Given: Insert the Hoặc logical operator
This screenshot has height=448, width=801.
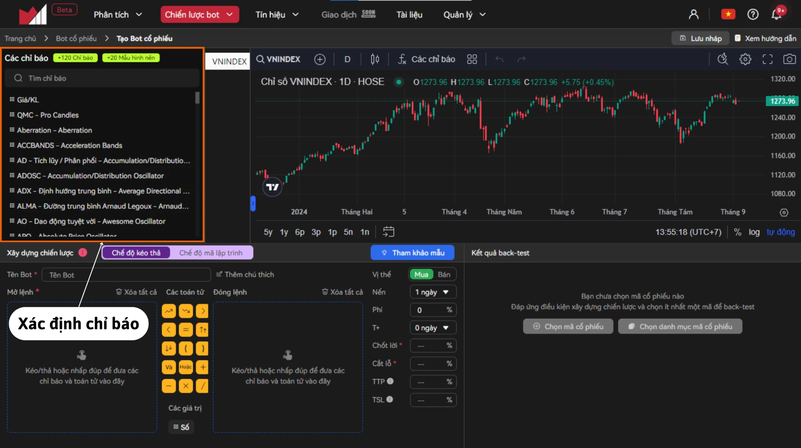Looking at the screenshot, I should click(186, 367).
